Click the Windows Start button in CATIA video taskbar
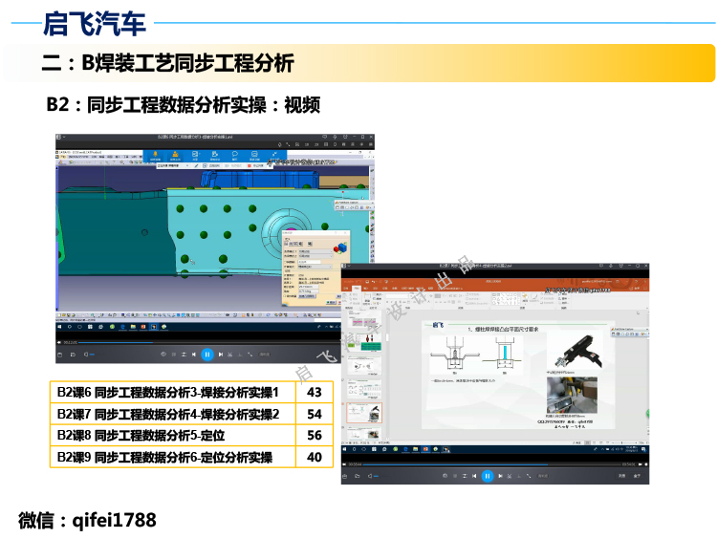 59,327
